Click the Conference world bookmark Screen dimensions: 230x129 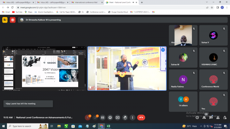(x=96, y=12)
